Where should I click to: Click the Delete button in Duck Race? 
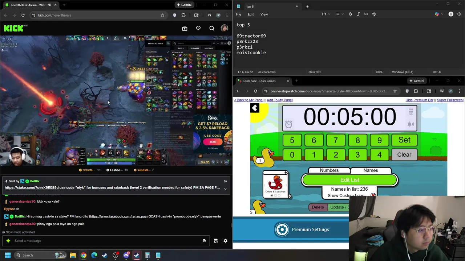pos(318,207)
